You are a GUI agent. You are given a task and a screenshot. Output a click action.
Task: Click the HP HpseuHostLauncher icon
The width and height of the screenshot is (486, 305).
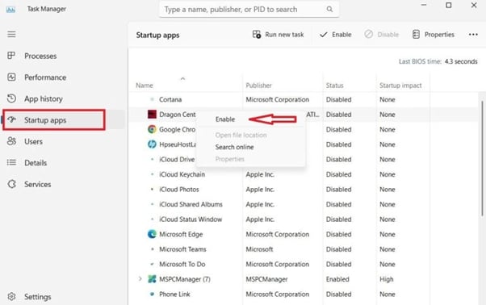[x=152, y=144]
